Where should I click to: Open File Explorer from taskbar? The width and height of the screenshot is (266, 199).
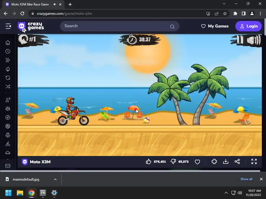click(x=20, y=193)
